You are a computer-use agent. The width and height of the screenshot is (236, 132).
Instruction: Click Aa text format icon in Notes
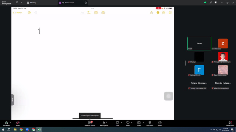(82, 12)
